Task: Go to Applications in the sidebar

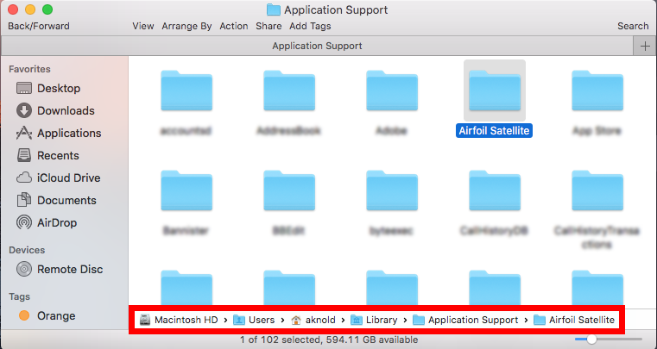Action: (59, 133)
